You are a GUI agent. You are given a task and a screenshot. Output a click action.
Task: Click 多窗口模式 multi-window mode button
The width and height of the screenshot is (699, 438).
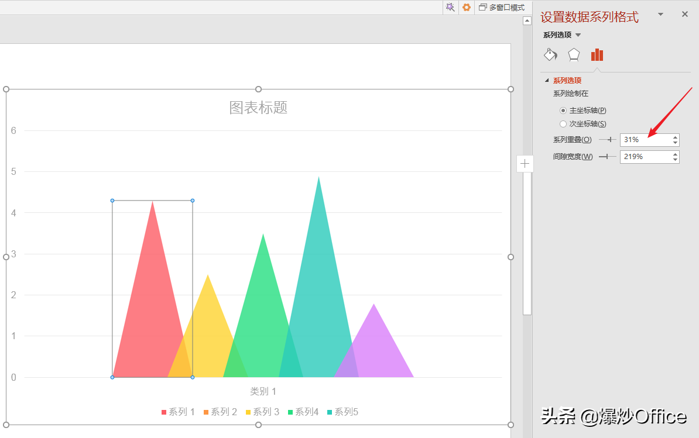coord(502,7)
